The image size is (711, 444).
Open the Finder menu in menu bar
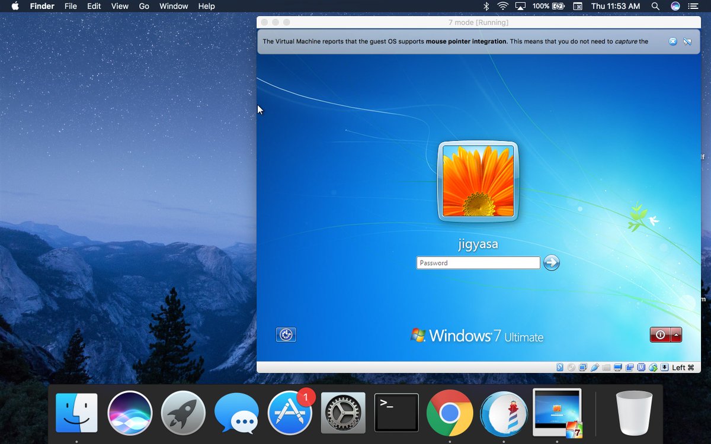(x=42, y=6)
